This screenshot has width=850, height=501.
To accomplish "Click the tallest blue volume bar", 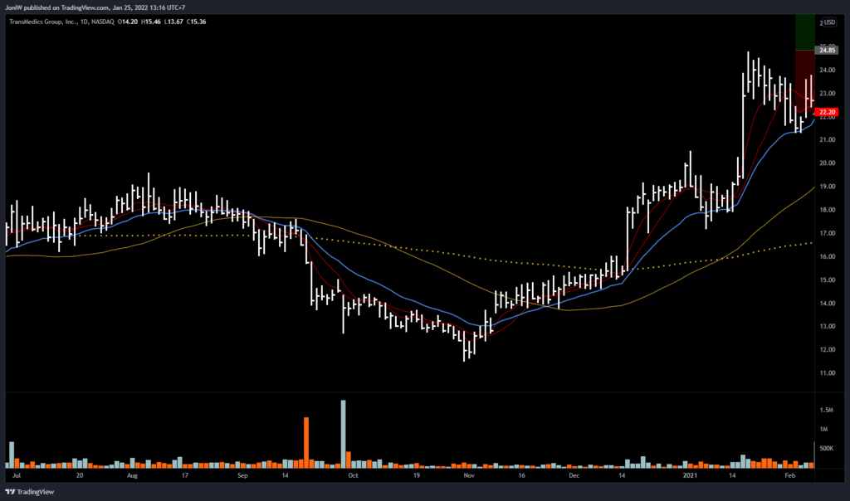I will [x=343, y=431].
